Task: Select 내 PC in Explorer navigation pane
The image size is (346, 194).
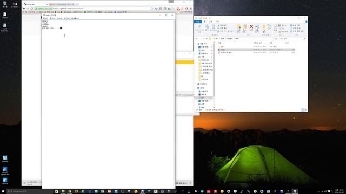Action: tap(201, 88)
